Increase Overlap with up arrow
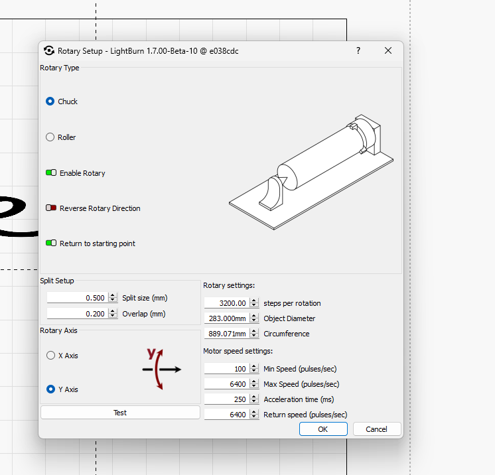495x475 pixels. pos(113,311)
